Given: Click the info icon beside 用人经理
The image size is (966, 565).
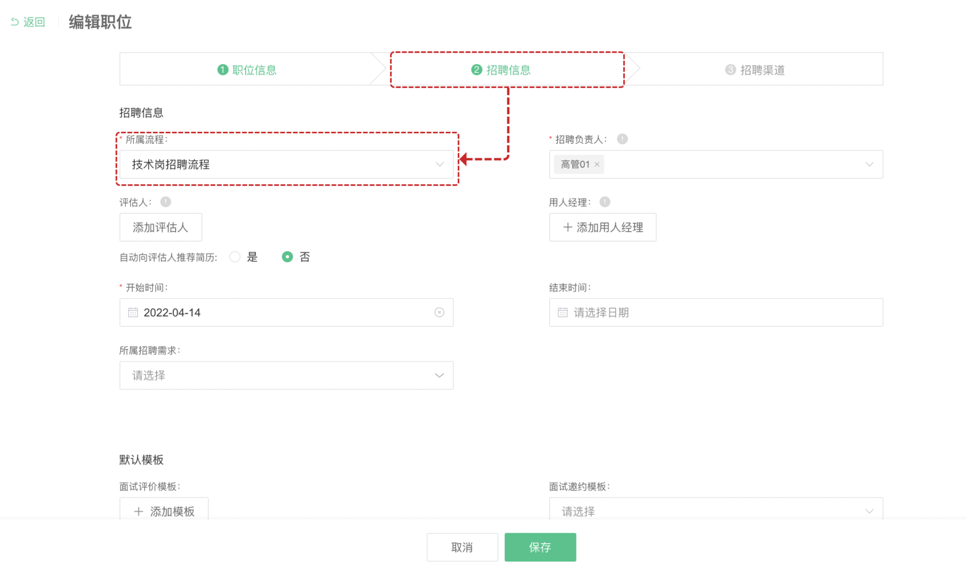Looking at the screenshot, I should pyautogui.click(x=605, y=202).
